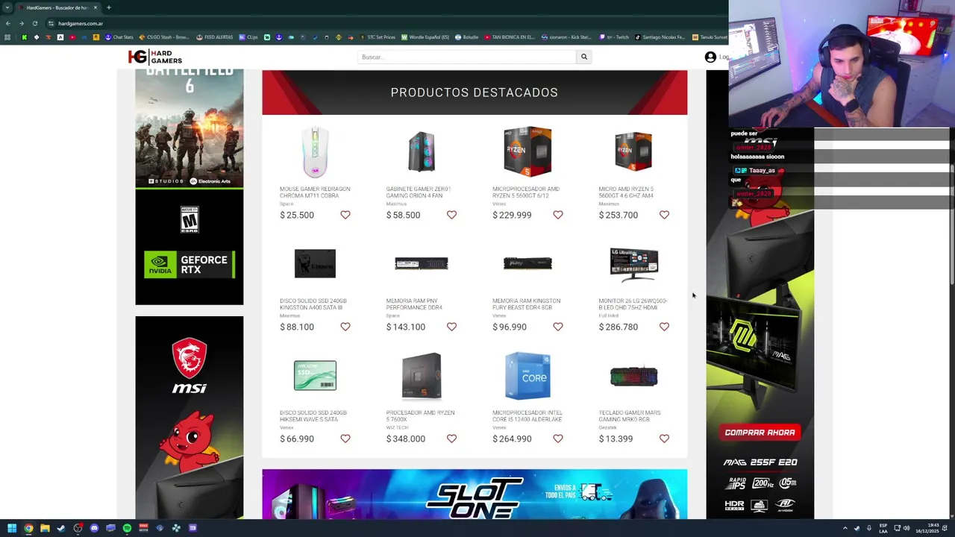
Task: Show hidden system tray icons
Action: point(845,528)
